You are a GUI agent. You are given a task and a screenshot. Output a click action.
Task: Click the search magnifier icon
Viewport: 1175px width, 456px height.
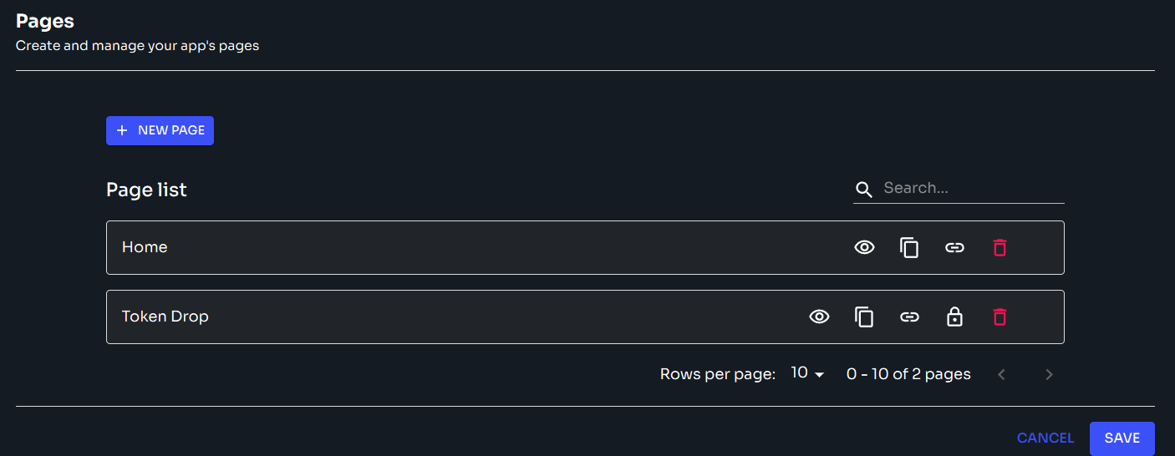point(864,190)
